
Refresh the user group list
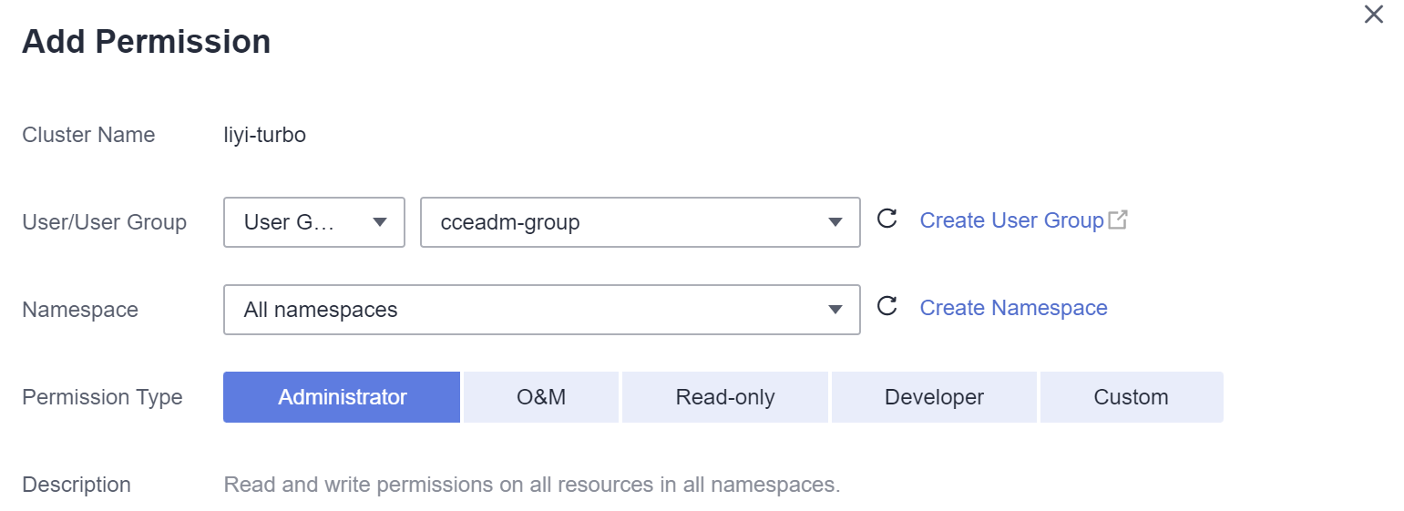coord(886,219)
